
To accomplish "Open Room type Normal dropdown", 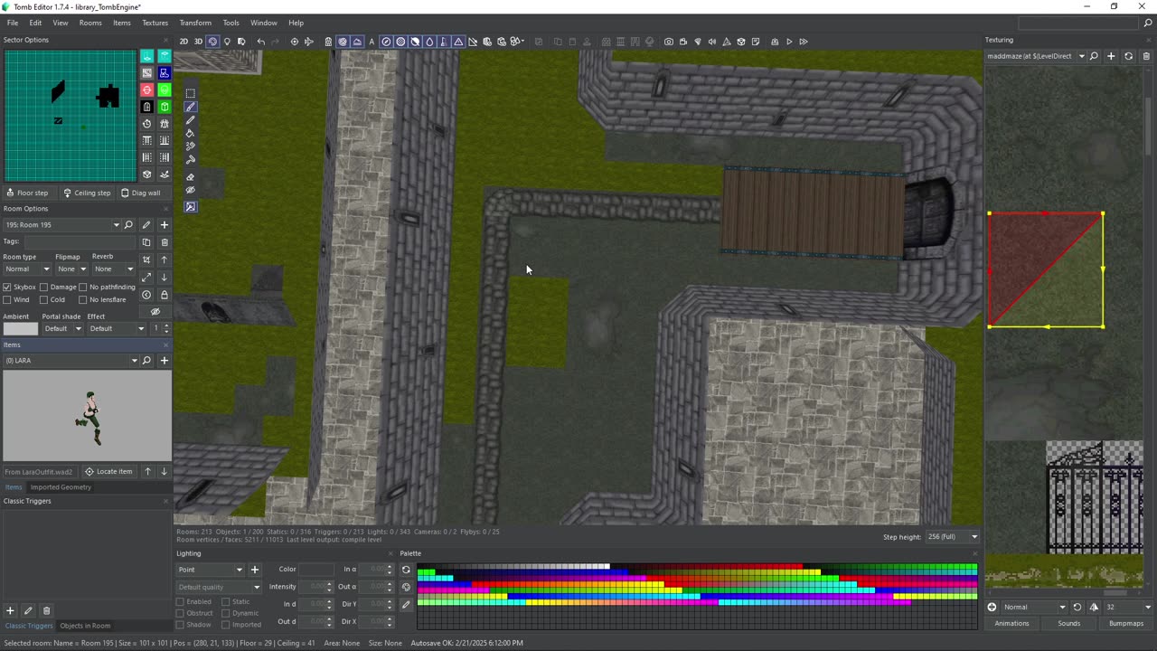I will tap(27, 269).
